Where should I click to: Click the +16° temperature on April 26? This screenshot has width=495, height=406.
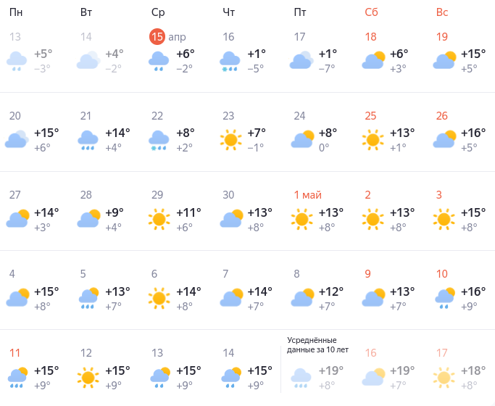[x=473, y=133]
